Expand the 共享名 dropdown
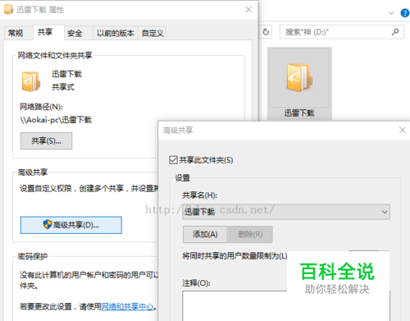 [x=286, y=212]
